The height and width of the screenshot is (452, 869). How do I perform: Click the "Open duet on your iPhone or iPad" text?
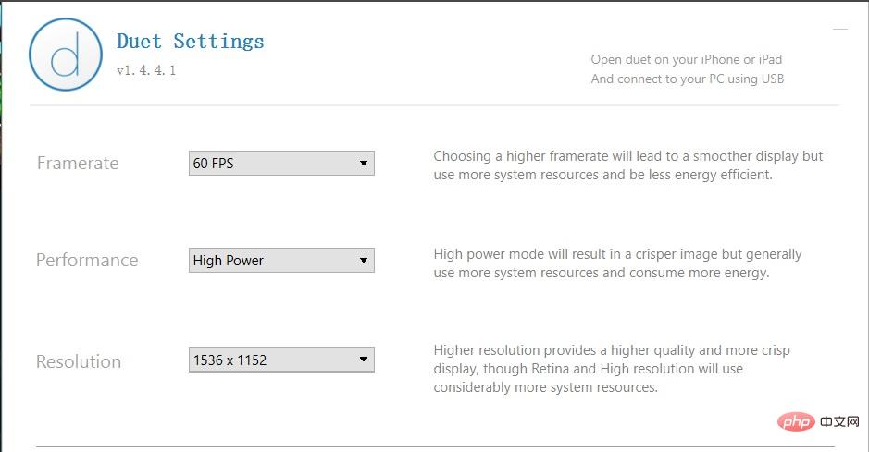coord(687,60)
